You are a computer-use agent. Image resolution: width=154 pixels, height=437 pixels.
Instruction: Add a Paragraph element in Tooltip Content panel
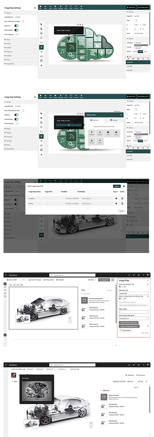coord(91,133)
